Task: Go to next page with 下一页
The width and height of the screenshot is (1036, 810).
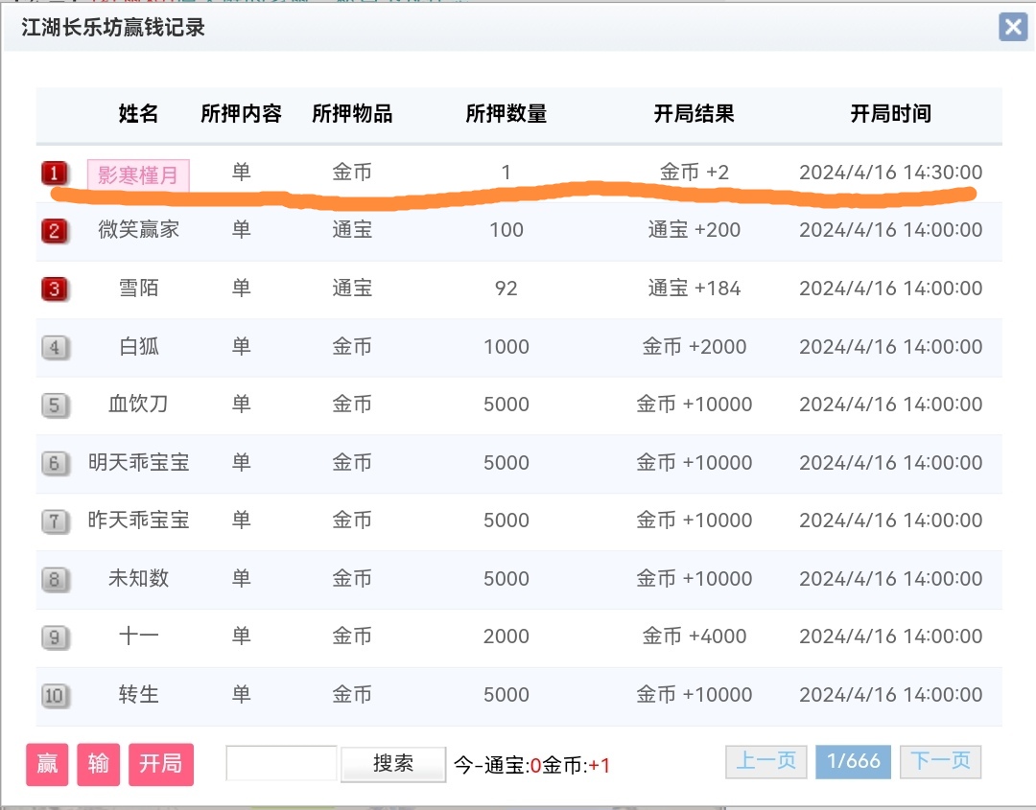Action: click(940, 761)
